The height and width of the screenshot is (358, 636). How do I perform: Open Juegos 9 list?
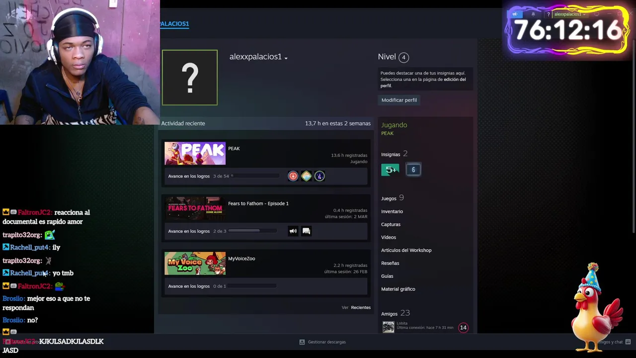tap(393, 198)
